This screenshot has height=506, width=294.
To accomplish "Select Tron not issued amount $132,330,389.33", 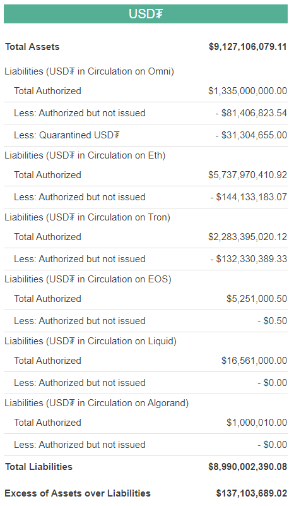I will pyautogui.click(x=249, y=259).
